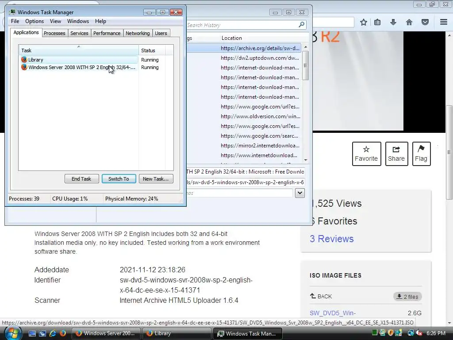Click Library name field with page title

click(246, 172)
